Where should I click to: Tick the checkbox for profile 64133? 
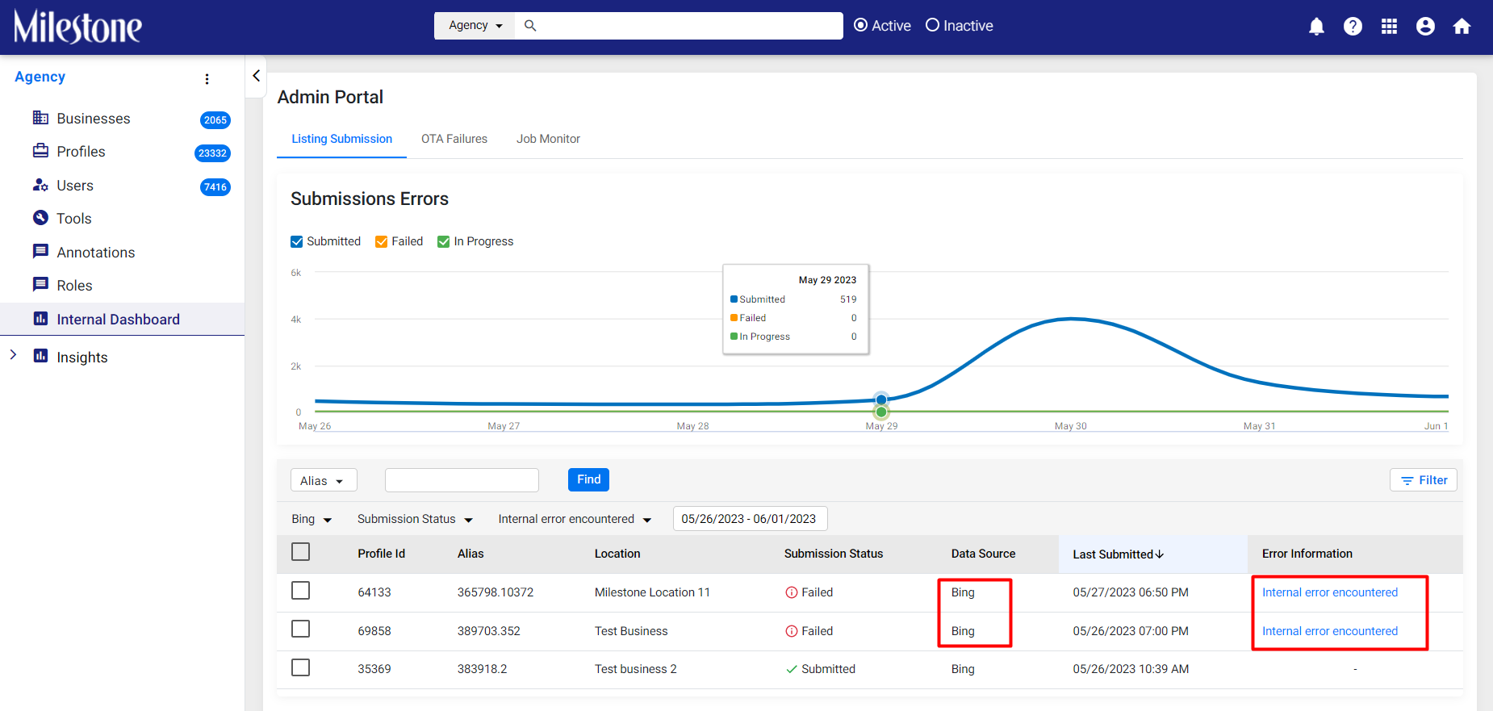(x=300, y=591)
